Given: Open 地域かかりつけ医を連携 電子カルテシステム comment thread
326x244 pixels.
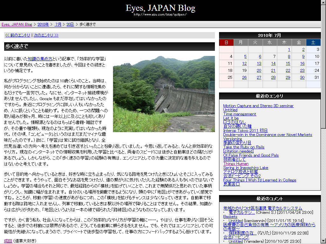Looking at the screenshot, I should (263, 208).
